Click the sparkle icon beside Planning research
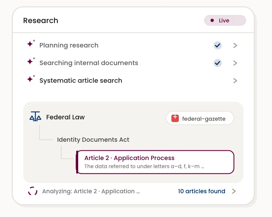272x217 pixels. click(31, 43)
